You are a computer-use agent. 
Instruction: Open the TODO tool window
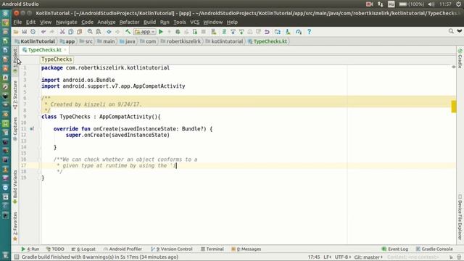[x=55, y=249]
